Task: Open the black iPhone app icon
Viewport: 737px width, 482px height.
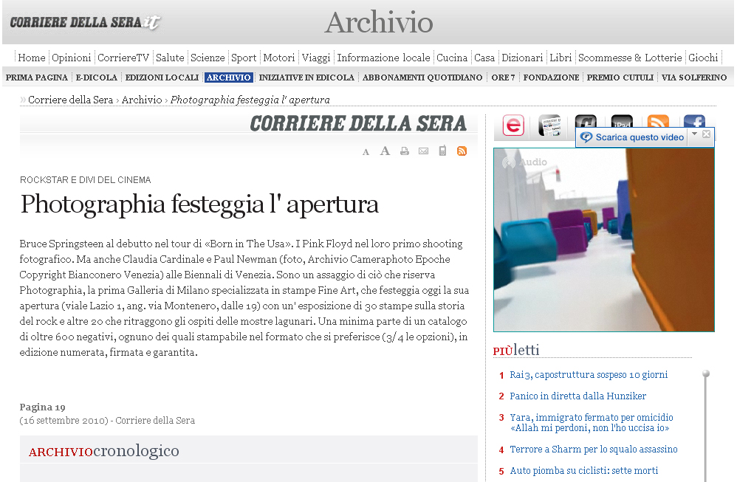Action: coord(586,121)
